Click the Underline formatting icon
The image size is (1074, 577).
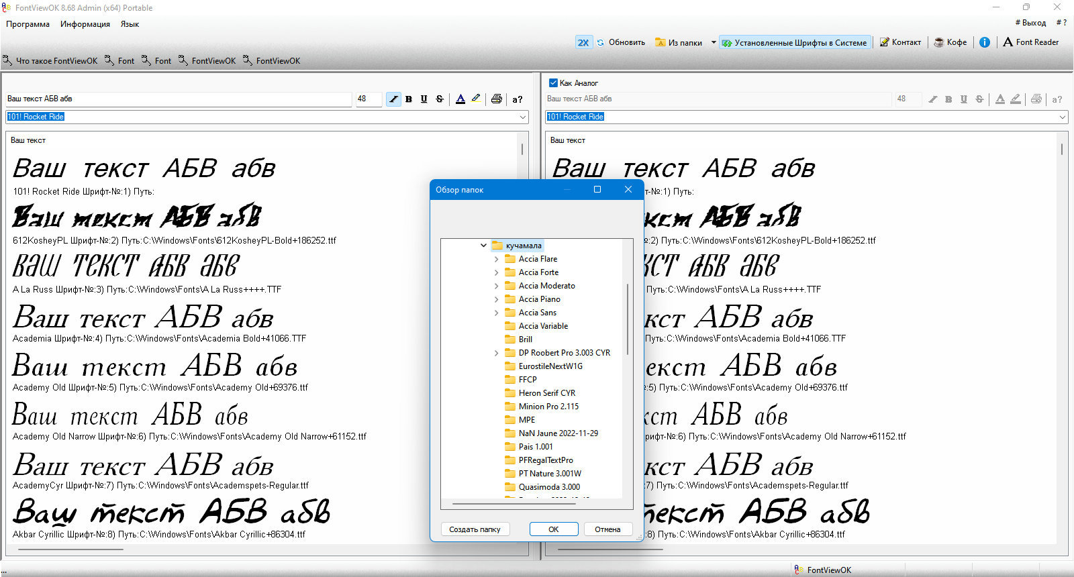tap(424, 99)
